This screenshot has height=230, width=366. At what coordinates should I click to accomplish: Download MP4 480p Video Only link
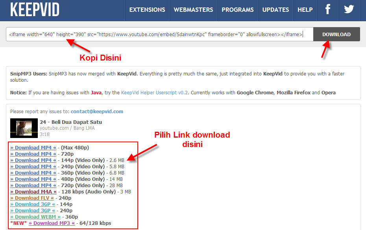point(33,179)
